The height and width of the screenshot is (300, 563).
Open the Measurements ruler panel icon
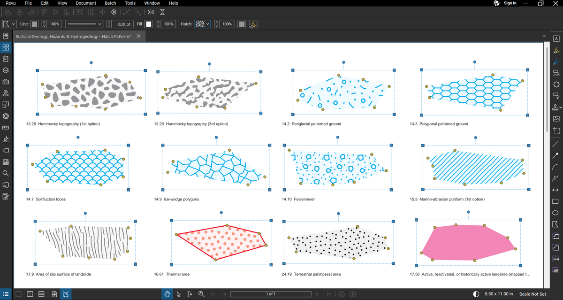coord(6,127)
